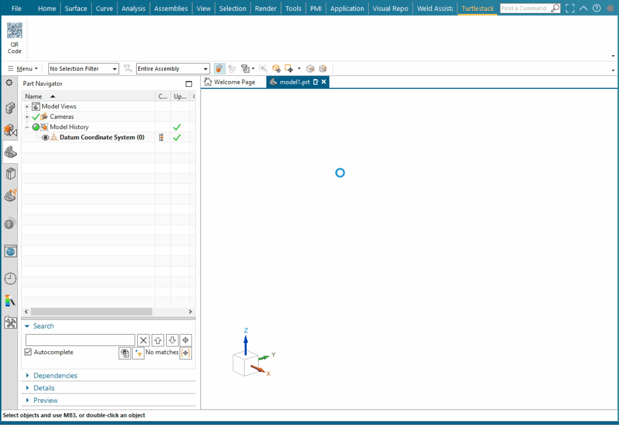Toggle the Autocomplete checkbox

pyautogui.click(x=28, y=352)
